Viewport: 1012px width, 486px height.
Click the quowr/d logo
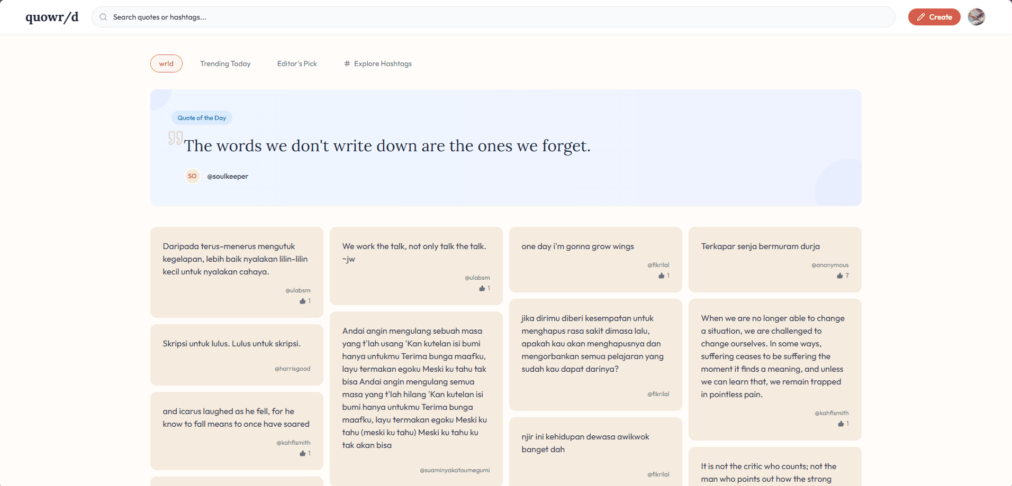click(x=52, y=17)
